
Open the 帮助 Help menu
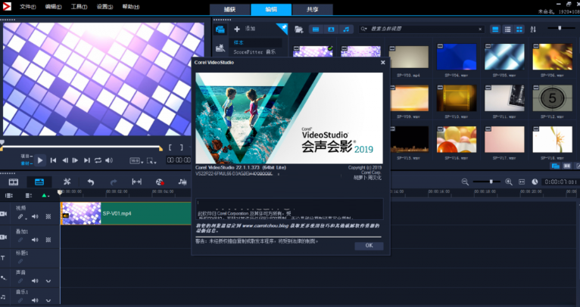130,7
